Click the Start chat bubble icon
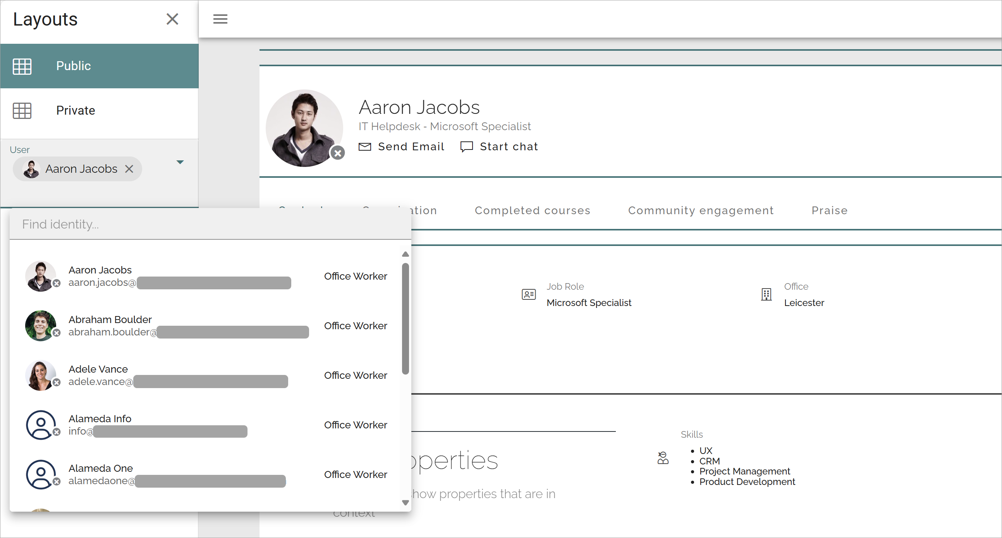The height and width of the screenshot is (538, 1002). pos(467,147)
